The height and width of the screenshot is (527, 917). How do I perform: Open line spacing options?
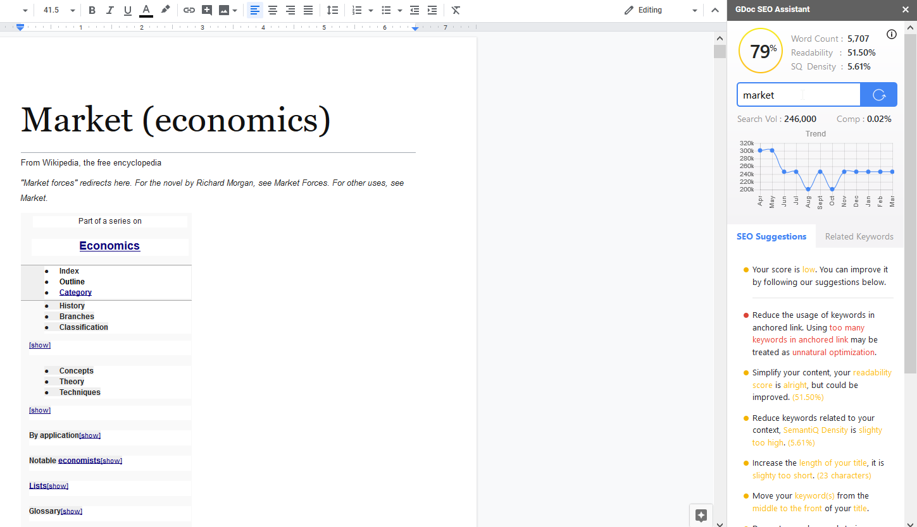(x=332, y=10)
